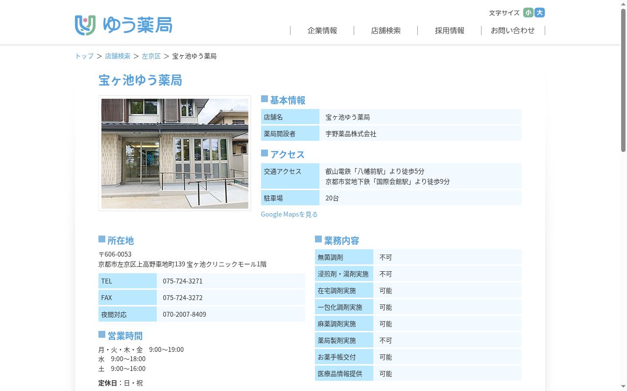
Task: Go to 採用情報 page
Action: click(450, 30)
